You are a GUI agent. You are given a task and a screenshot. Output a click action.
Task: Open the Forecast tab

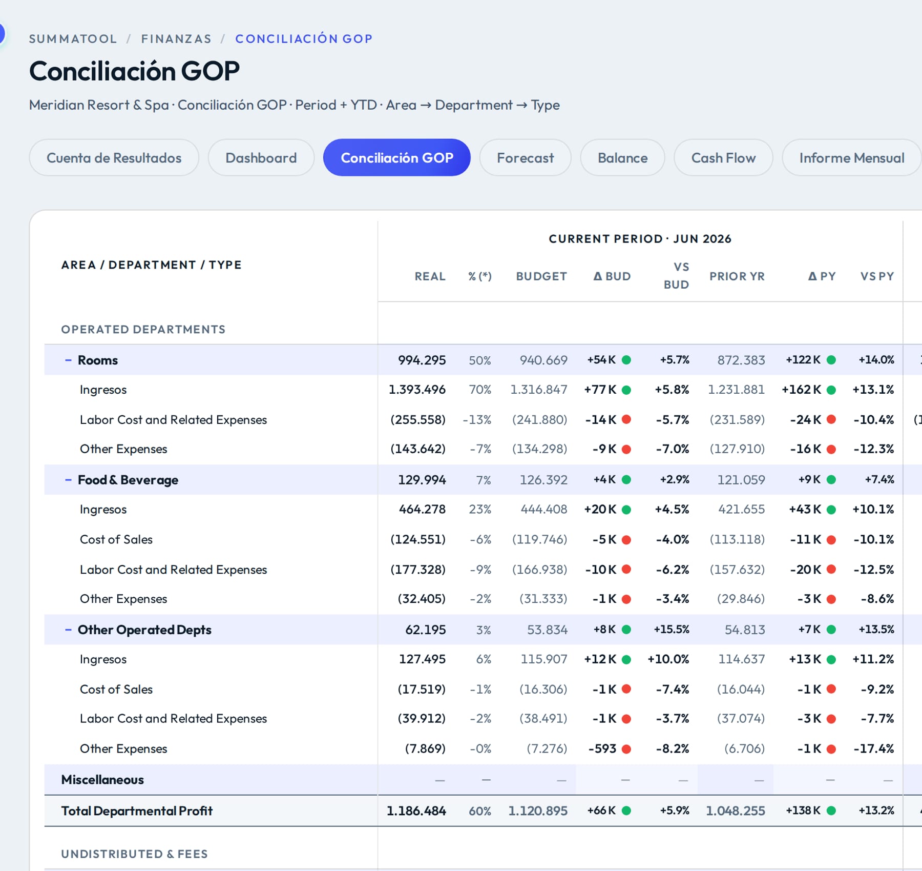(526, 158)
